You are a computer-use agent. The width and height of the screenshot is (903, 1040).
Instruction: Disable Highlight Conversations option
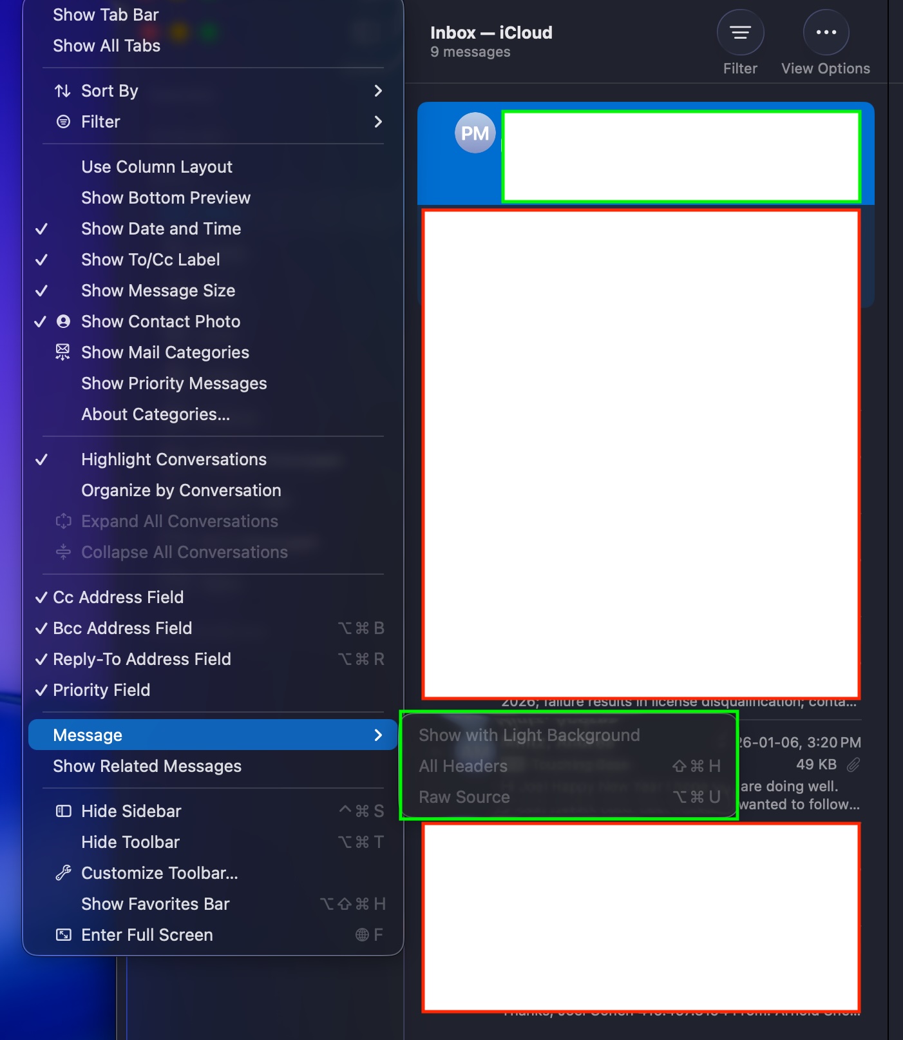click(x=173, y=459)
